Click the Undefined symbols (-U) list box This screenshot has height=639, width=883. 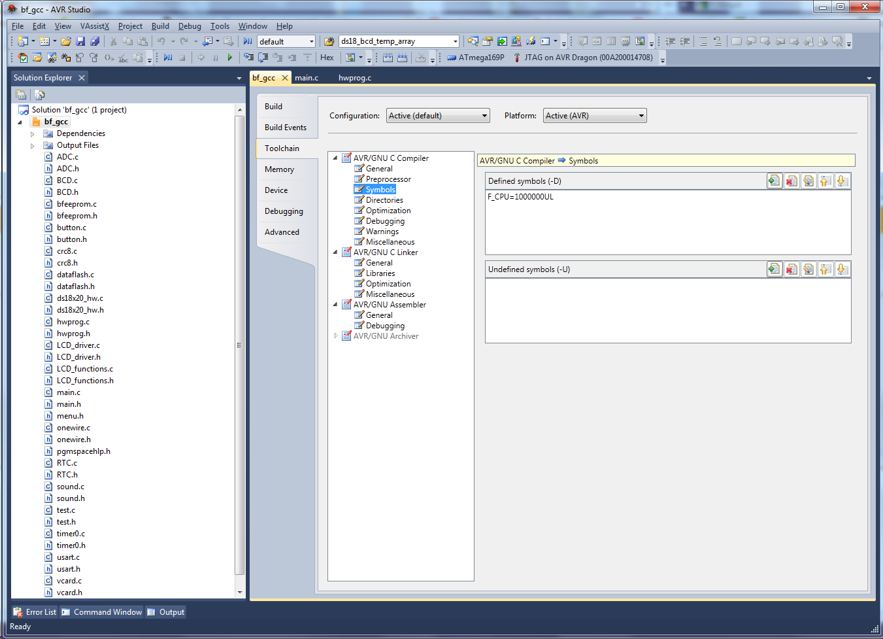[x=668, y=310]
